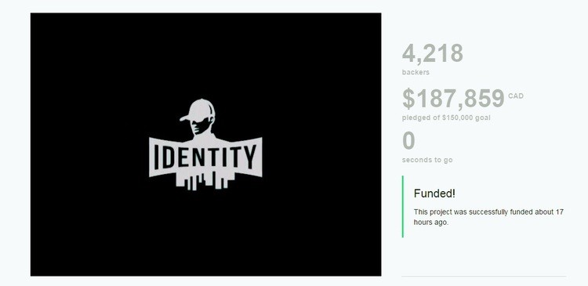Click the capped man head in logo

[x=198, y=118]
